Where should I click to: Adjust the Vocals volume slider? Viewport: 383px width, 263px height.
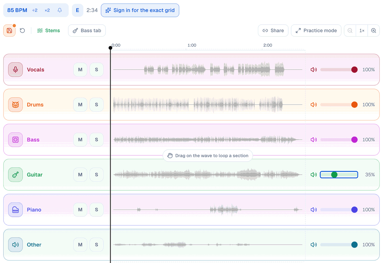coord(339,69)
